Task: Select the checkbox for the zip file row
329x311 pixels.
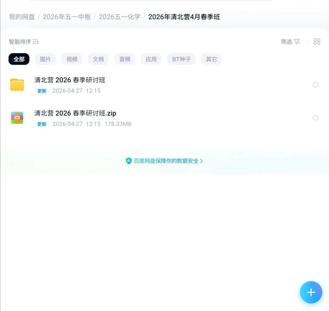Action: 315,118
